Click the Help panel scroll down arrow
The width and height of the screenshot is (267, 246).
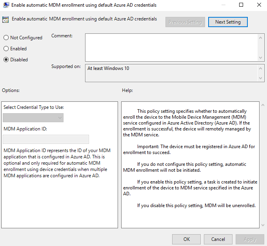coord(263,225)
